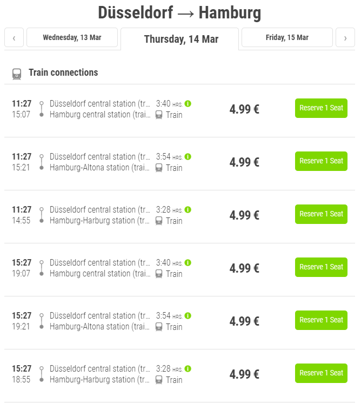Image resolution: width=361 pixels, height=403 pixels.
Task: Open 15:27 Düsseldorf to Hamburg central connection details
Action: coord(180,269)
